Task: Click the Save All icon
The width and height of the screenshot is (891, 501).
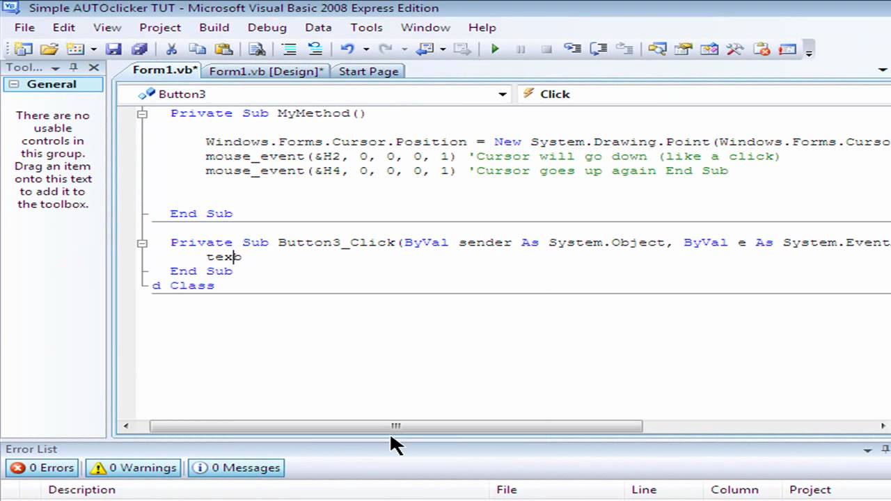Action: coord(139,49)
